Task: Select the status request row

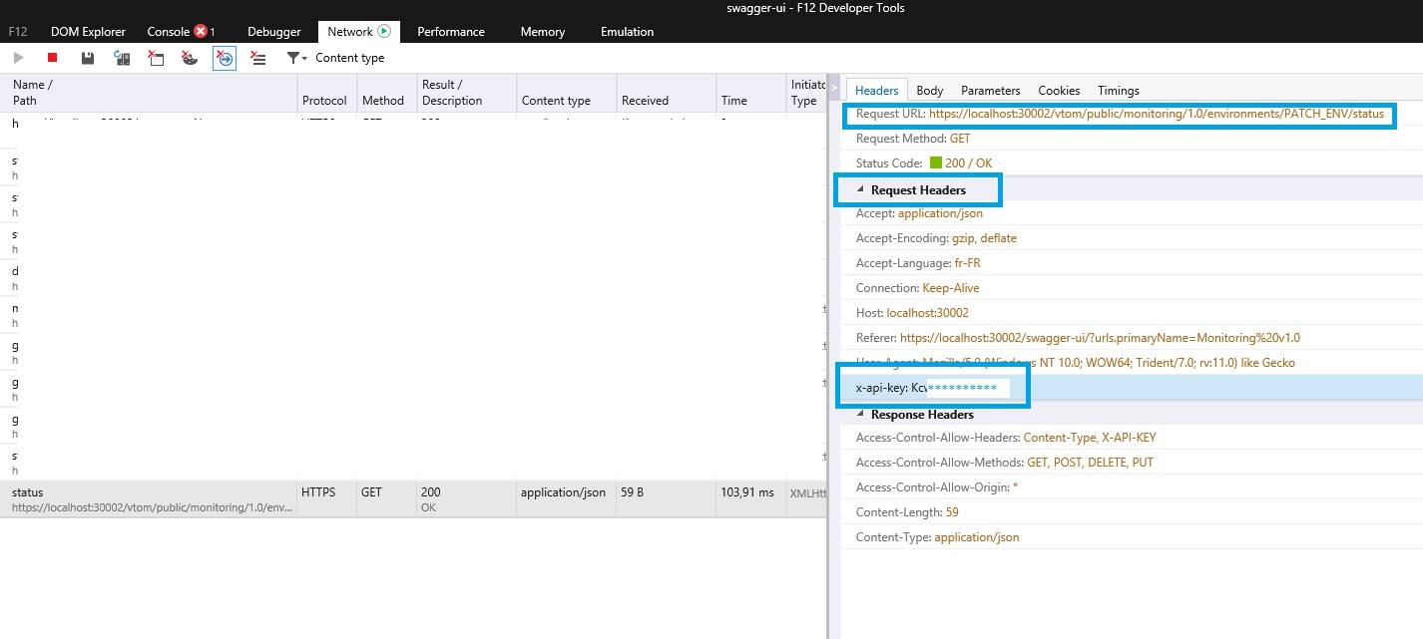Action: pos(413,499)
